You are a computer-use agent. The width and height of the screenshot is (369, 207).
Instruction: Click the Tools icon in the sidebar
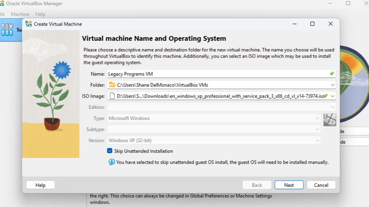7,29
